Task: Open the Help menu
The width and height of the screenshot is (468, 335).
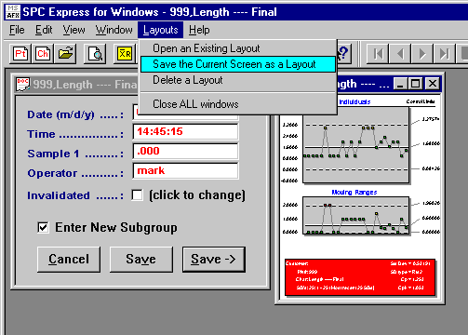Action: [199, 30]
